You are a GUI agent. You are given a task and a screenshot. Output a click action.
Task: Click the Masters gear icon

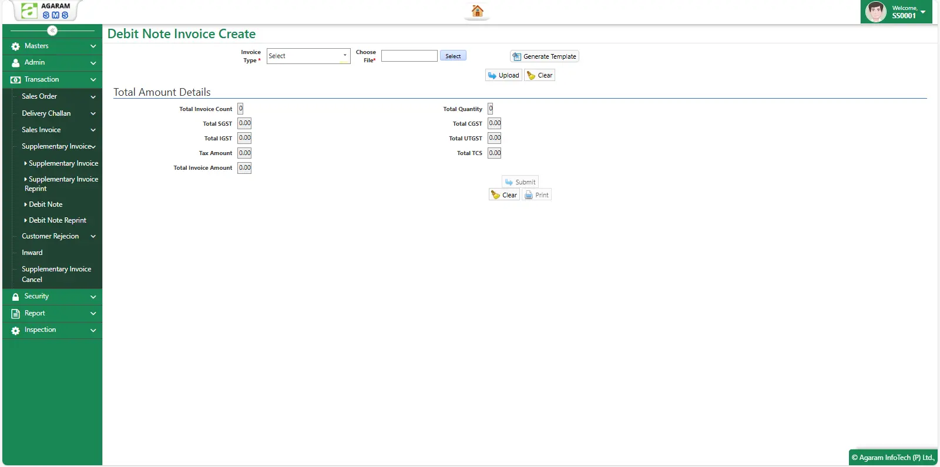tap(16, 46)
